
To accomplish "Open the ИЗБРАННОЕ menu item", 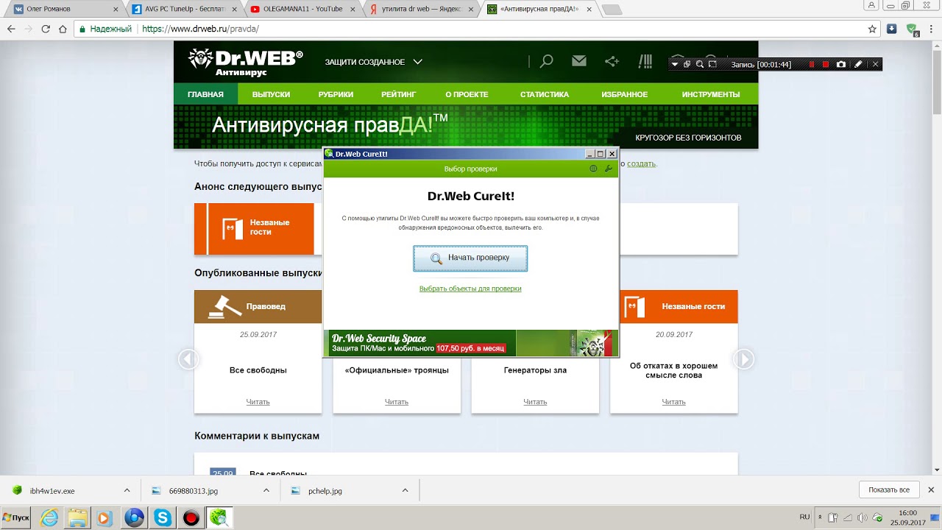I will pos(624,94).
